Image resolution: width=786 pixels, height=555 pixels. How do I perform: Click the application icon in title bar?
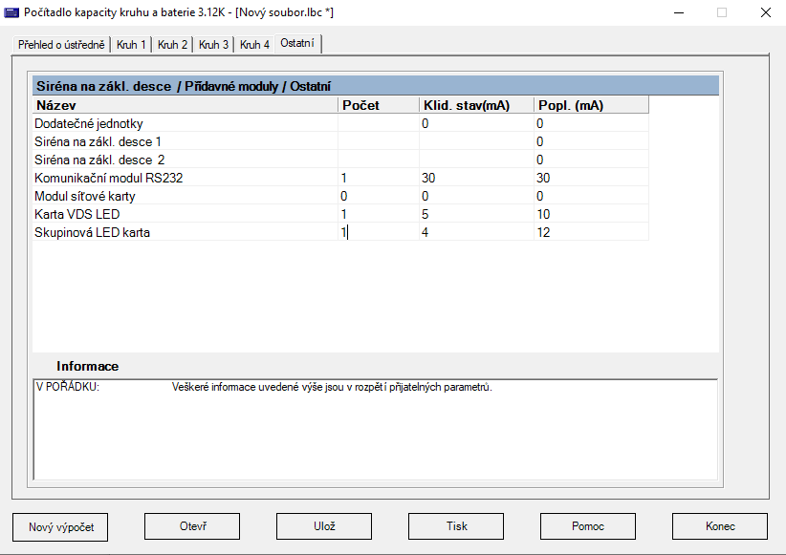[12, 12]
